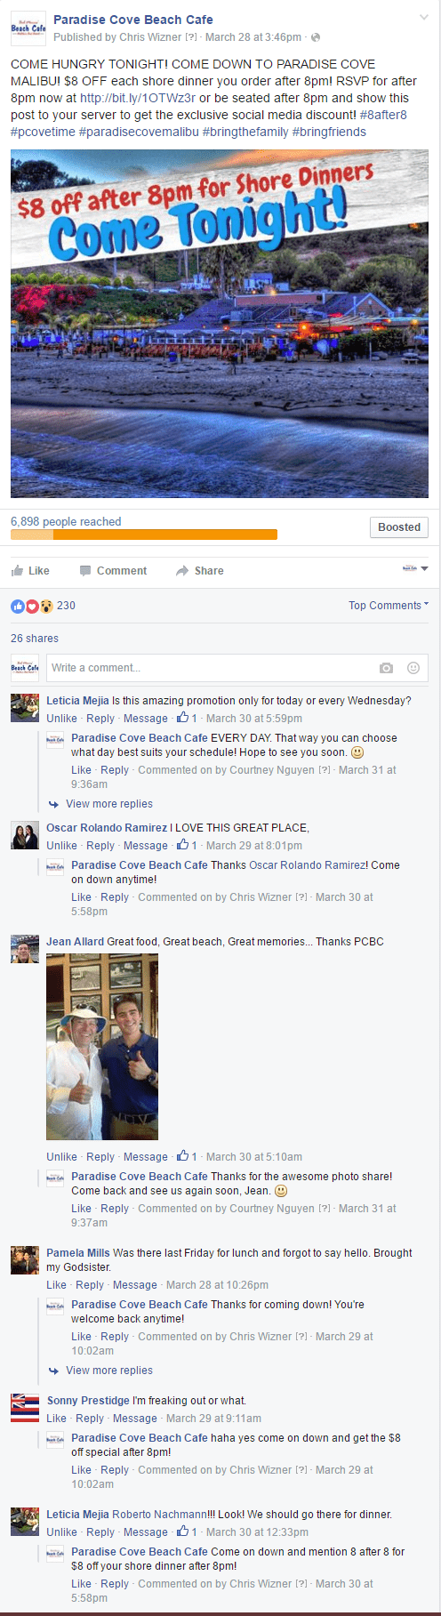Image resolution: width=441 pixels, height=1616 pixels.
Task: Open the reaction icons showing 230
Action: [x=32, y=606]
